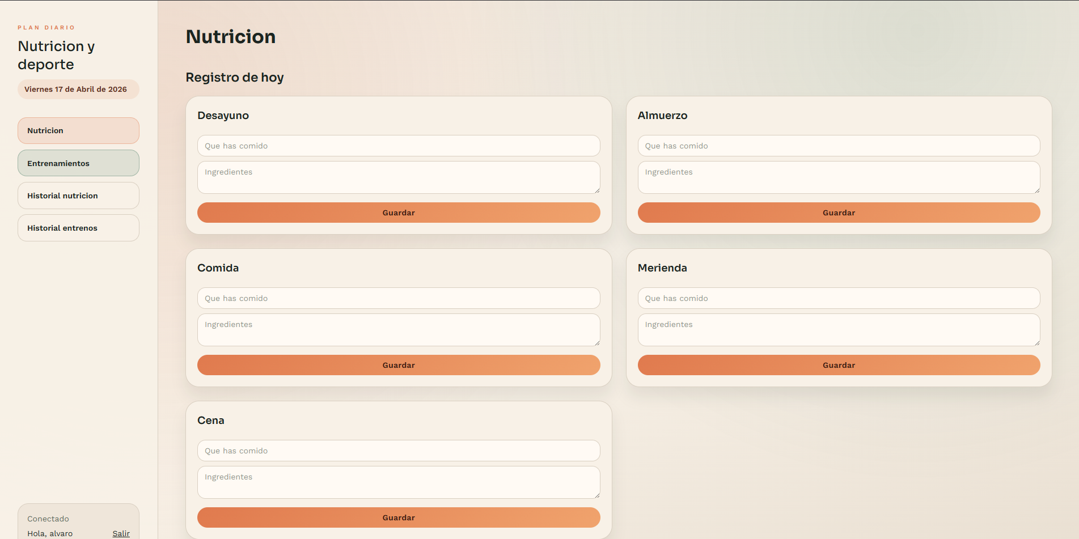1079x539 pixels.
Task: Switch to Entrenamientos in sidebar
Action: (x=78, y=163)
